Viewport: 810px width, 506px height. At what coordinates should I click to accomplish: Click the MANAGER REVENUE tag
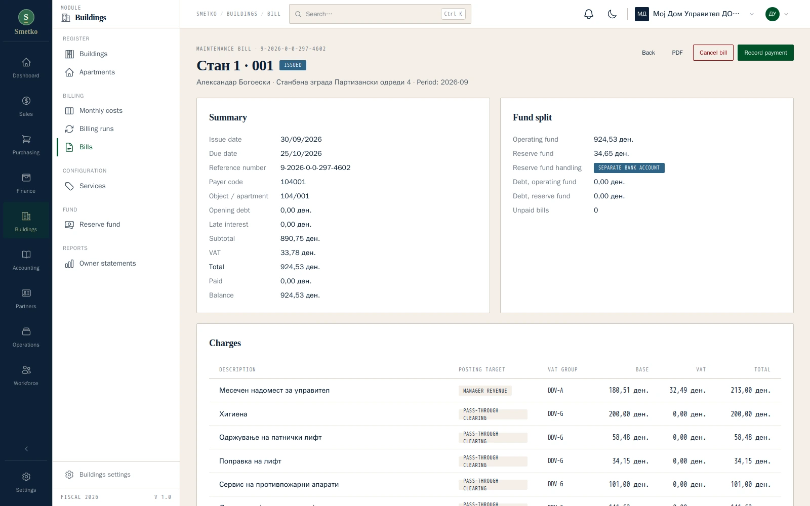485,391
